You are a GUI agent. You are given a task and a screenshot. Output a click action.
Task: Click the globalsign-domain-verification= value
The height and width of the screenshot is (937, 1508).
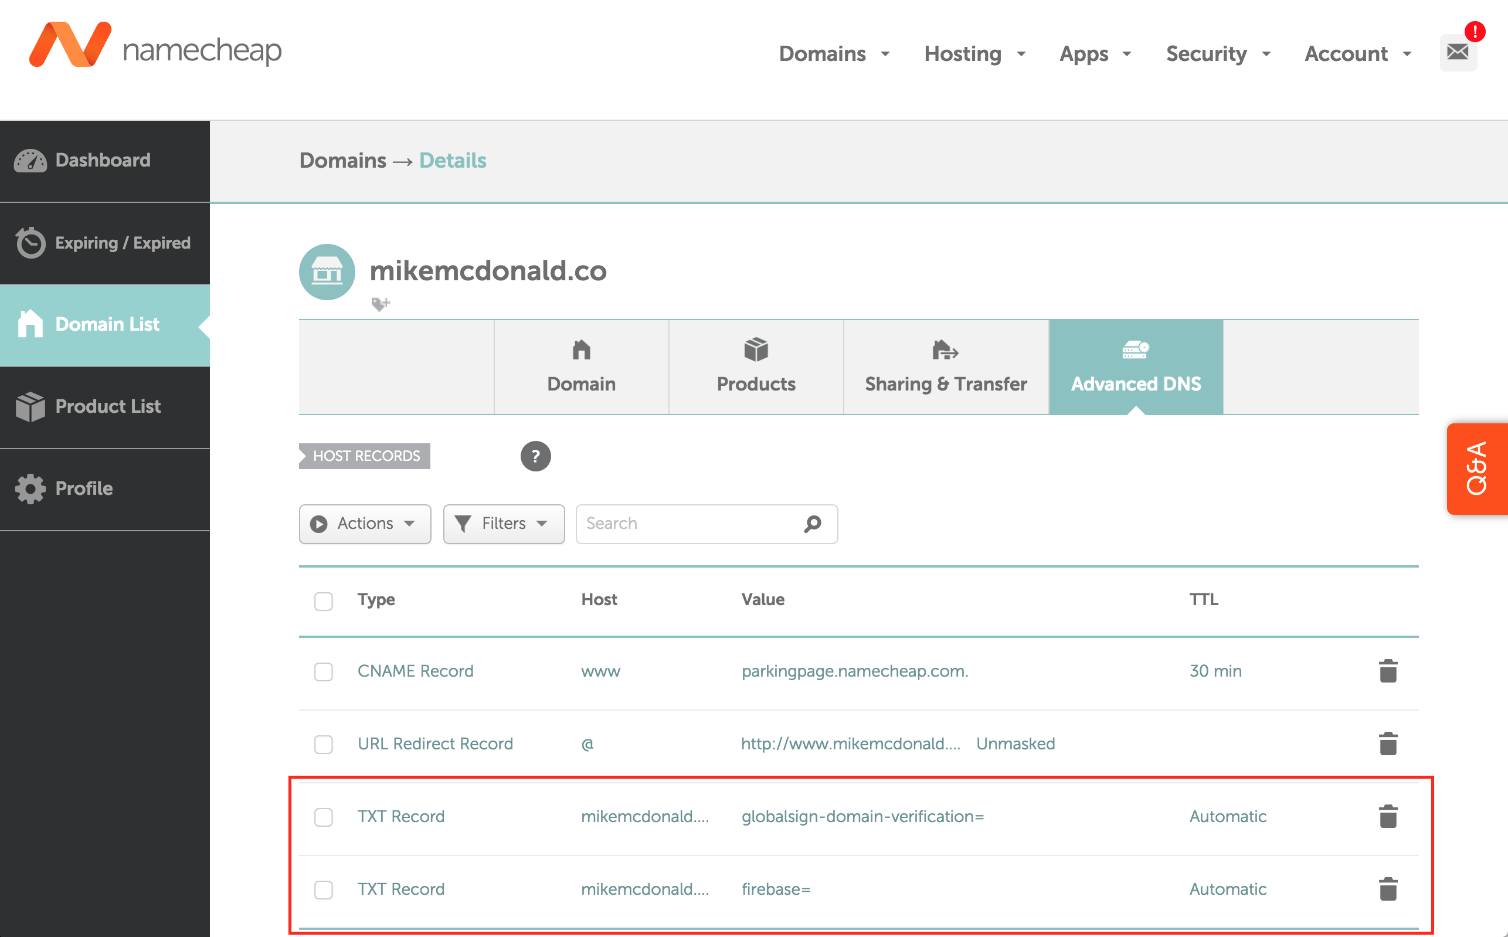(x=862, y=817)
